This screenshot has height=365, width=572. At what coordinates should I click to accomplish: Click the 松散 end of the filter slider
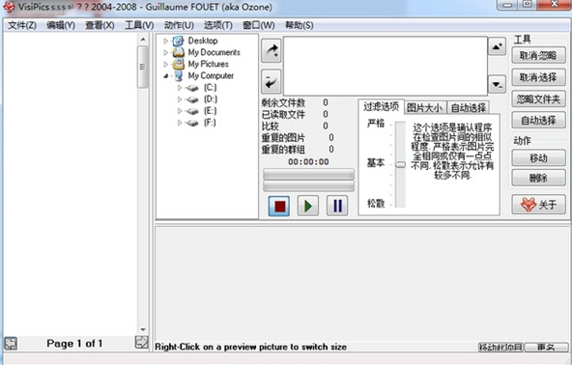[x=376, y=203]
